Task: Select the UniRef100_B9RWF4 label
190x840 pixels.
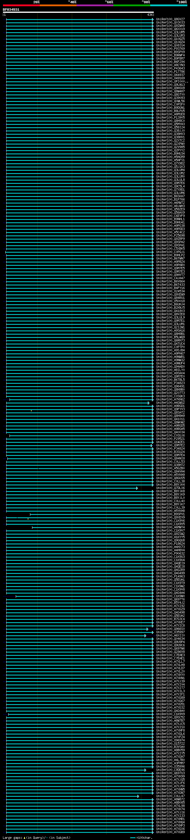Action: [170, 55]
